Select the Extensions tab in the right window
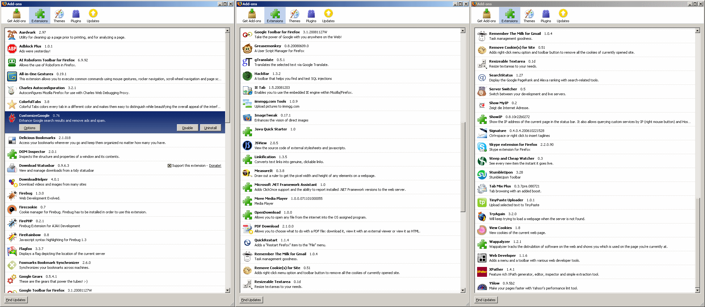 tap(509, 15)
